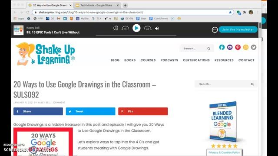Open the BOOKS menu
Image resolution: width=278 pixels, height=156 pixels.
coord(130,60)
